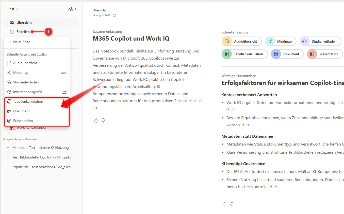
Task: Open citation 2 in the Zusammenfassung text
Action: click(200, 101)
